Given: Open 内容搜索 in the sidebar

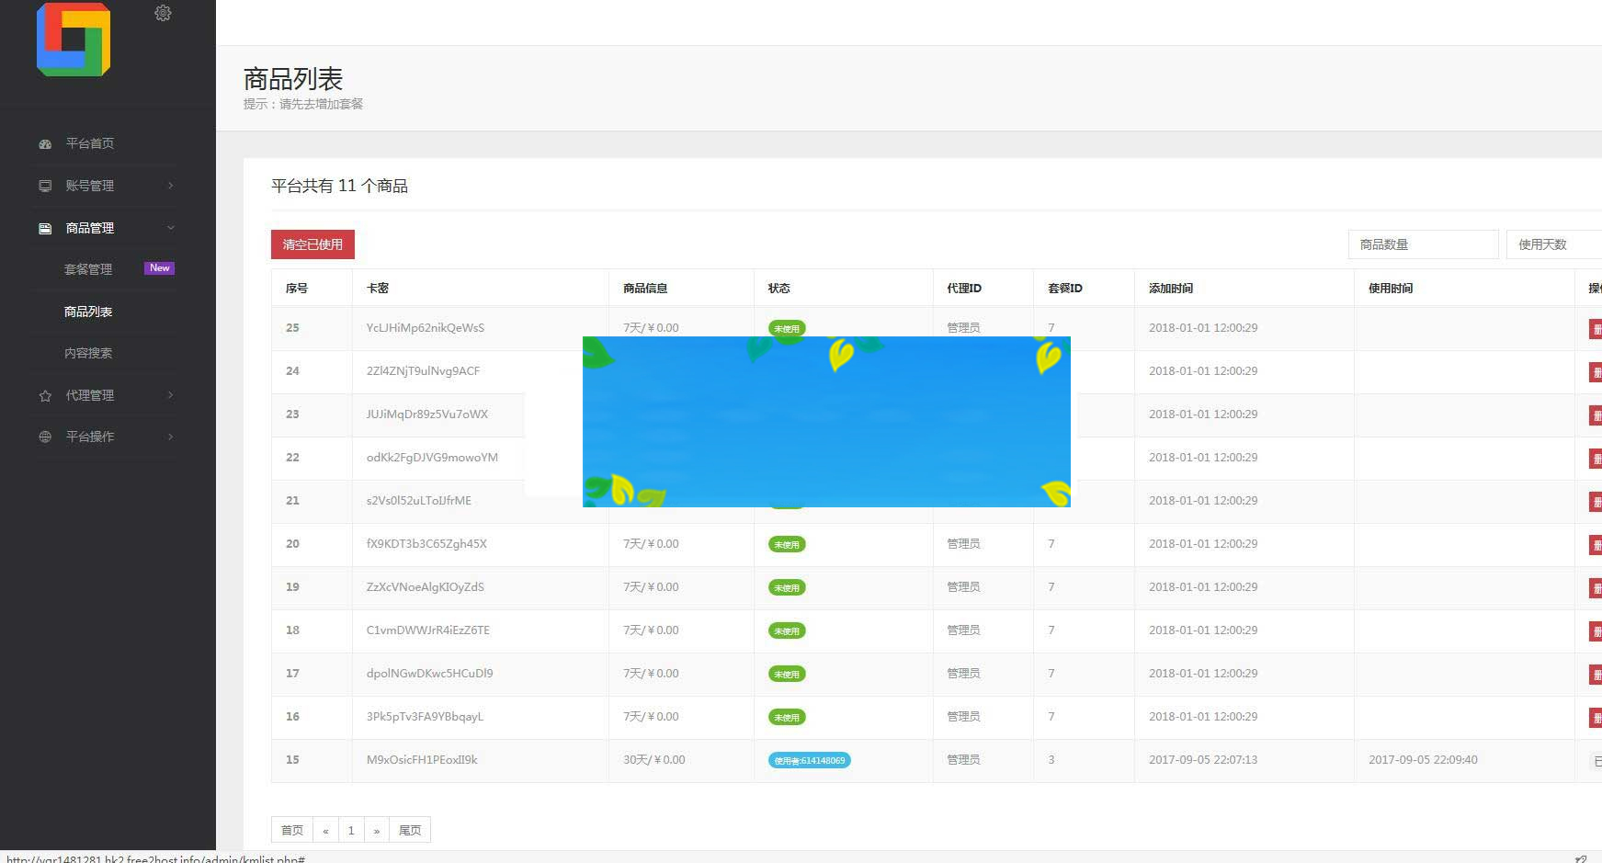Looking at the screenshot, I should (x=88, y=353).
